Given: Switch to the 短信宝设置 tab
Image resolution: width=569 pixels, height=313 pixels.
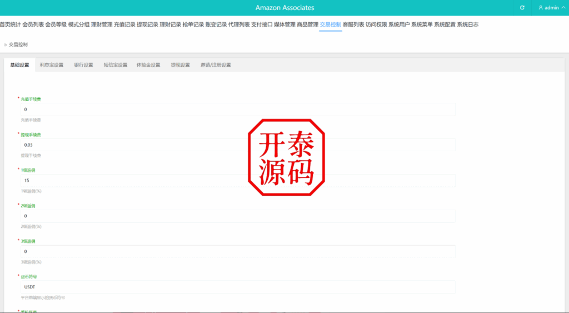Looking at the screenshot, I should (x=116, y=65).
